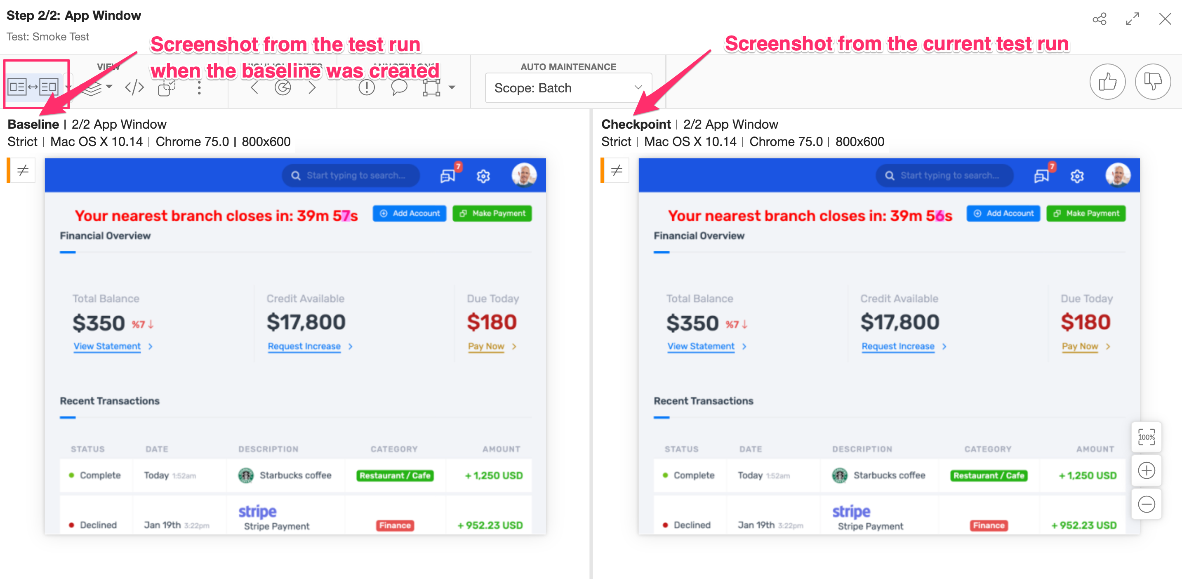1182x579 pixels.
Task: Go to the previous difference arrow
Action: 254,87
